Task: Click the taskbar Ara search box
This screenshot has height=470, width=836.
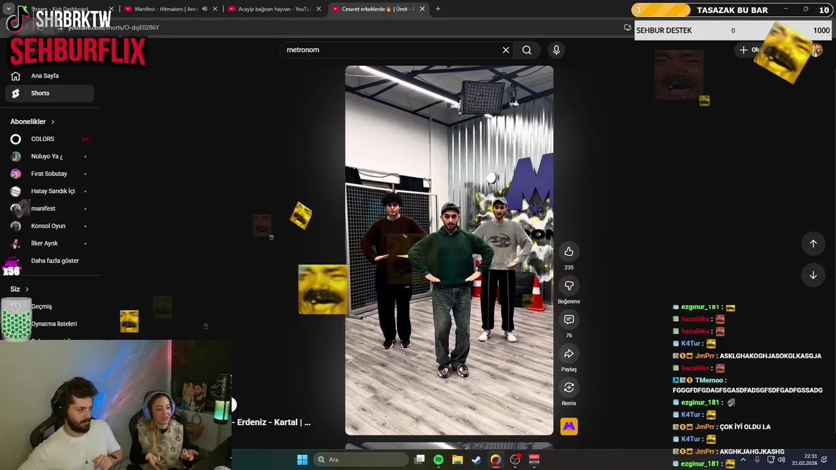Action: [361, 460]
